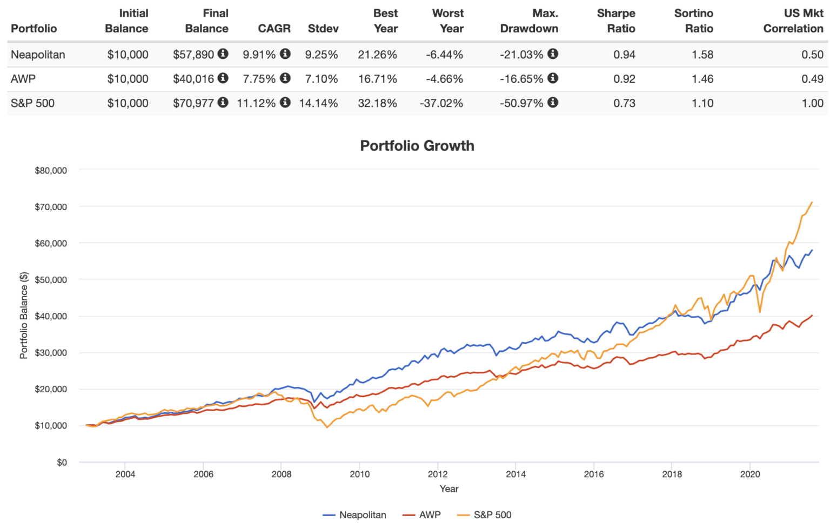This screenshot has height=529, width=830.
Task: Open the info tooltip for AWP final balance
Action: (224, 78)
